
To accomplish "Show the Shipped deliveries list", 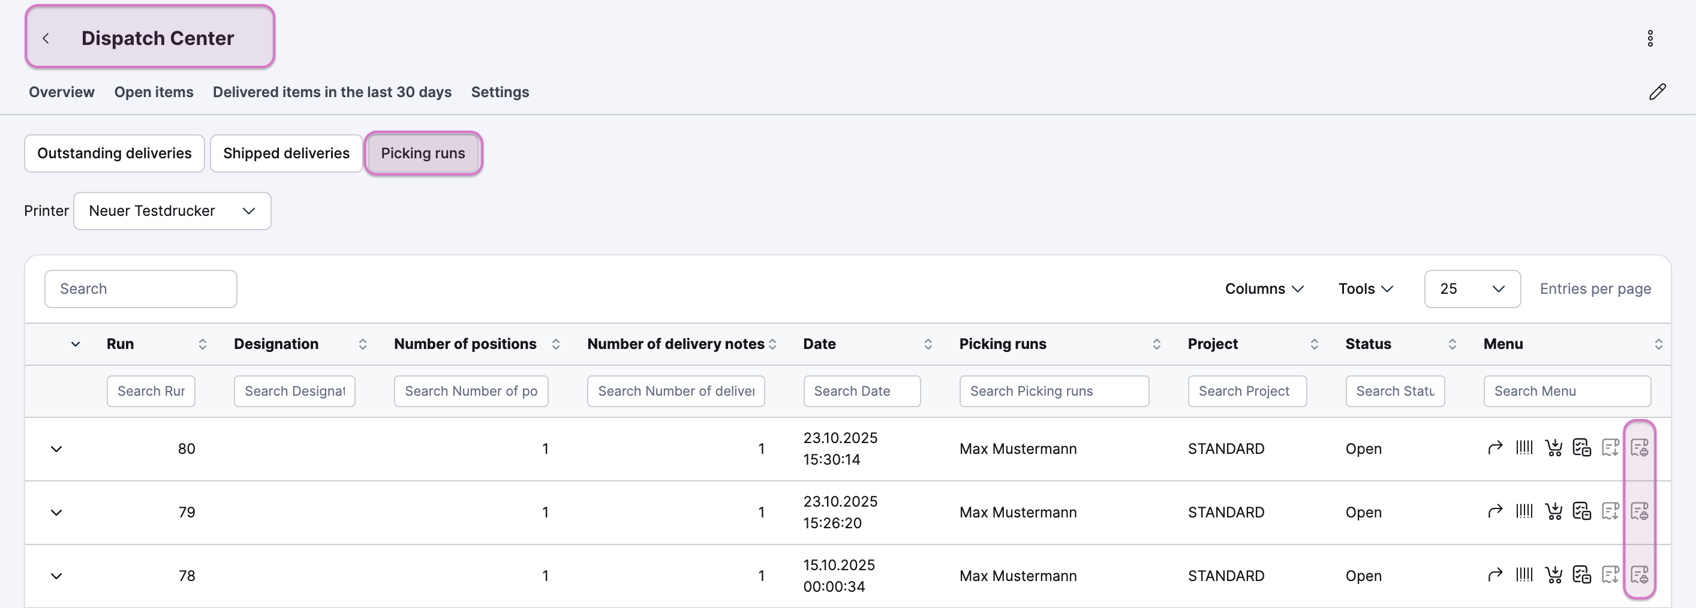I will (x=285, y=153).
